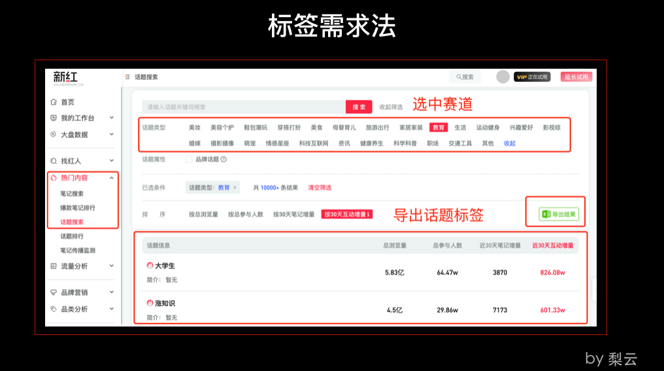Click the user avatar circle
Viewport: 664px width, 371px height.
pyautogui.click(x=503, y=77)
